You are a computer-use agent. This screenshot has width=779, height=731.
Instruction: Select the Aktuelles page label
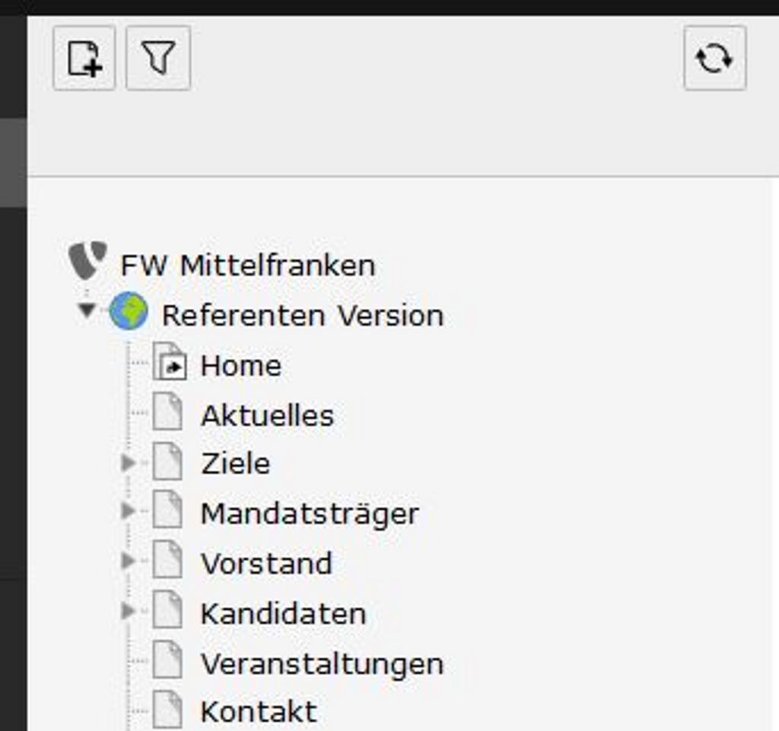(x=267, y=415)
